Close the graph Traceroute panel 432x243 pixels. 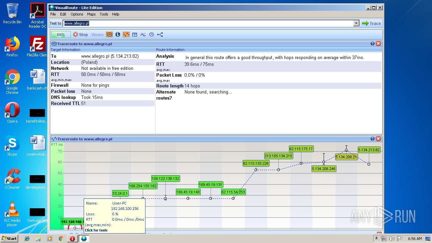coord(378,139)
